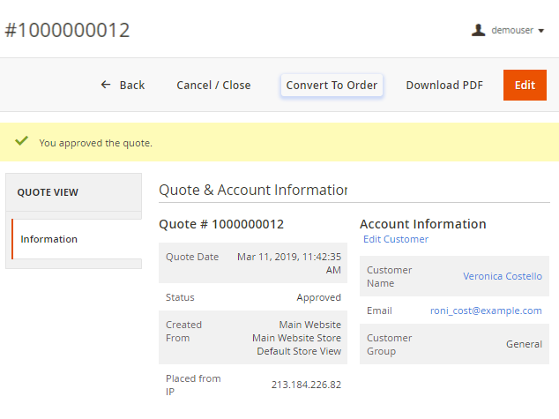Click the Quote & Account Information heading

tap(252, 190)
